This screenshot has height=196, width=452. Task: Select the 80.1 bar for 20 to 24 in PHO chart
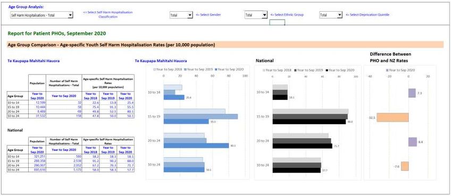coord(196,146)
